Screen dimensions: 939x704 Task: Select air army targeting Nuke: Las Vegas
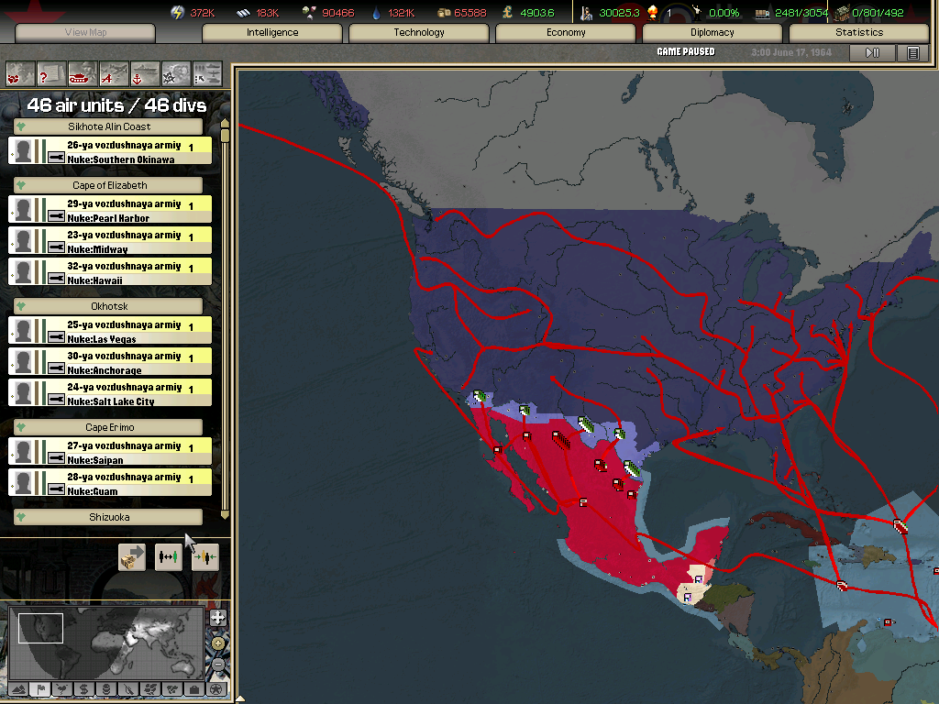coord(110,332)
